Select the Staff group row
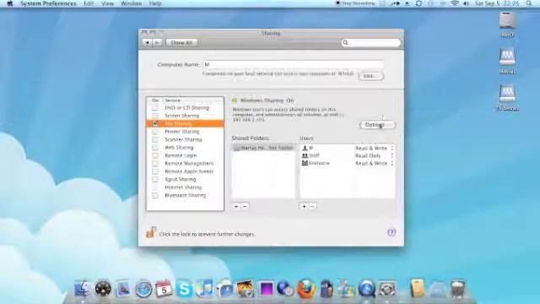 tap(347, 155)
